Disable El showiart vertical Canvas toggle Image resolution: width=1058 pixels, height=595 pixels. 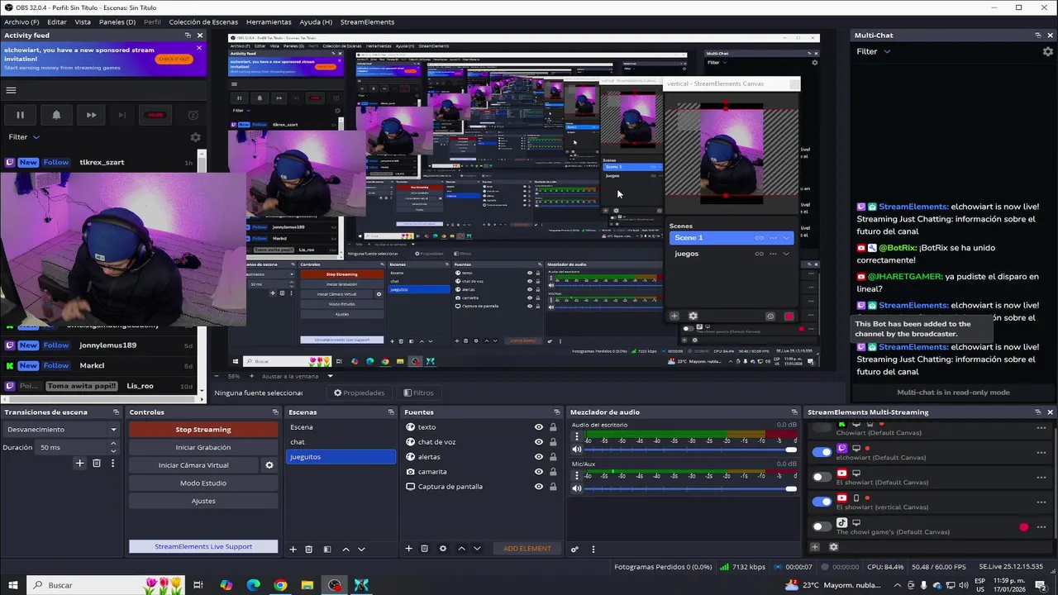822,502
